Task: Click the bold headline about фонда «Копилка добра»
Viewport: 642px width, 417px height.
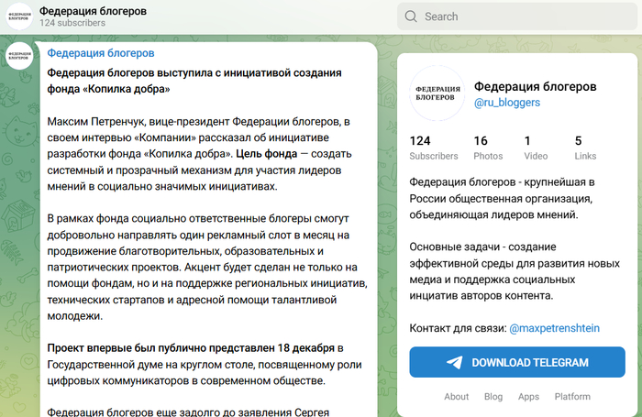Action: coord(194,81)
